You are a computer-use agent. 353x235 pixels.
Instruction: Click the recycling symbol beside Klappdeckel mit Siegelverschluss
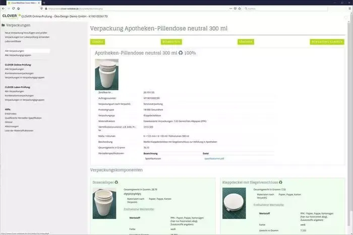[x=280, y=182]
